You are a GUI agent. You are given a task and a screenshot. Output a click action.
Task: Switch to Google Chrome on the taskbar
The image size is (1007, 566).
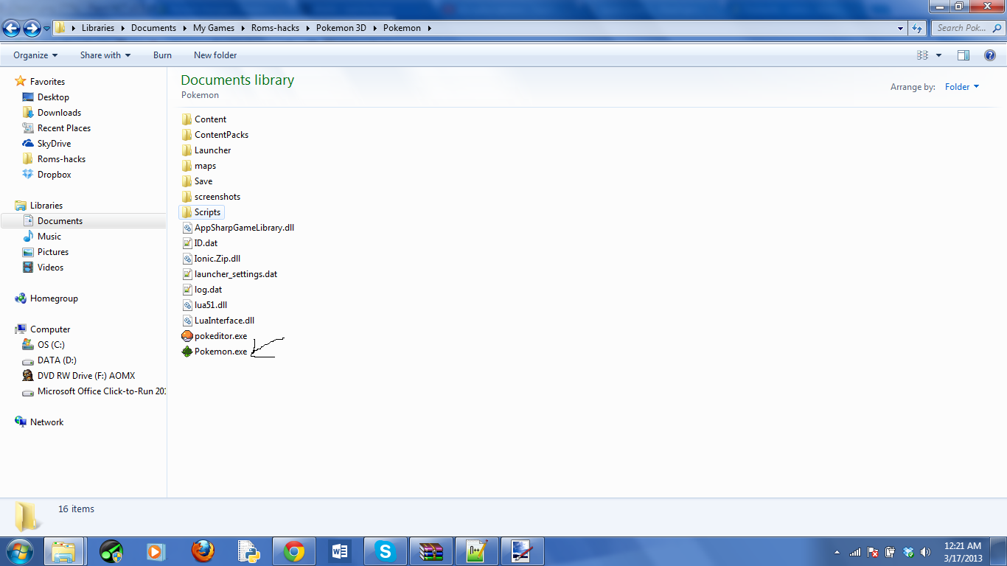(294, 551)
